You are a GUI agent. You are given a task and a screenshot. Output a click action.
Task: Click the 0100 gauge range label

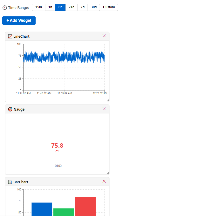point(58,166)
